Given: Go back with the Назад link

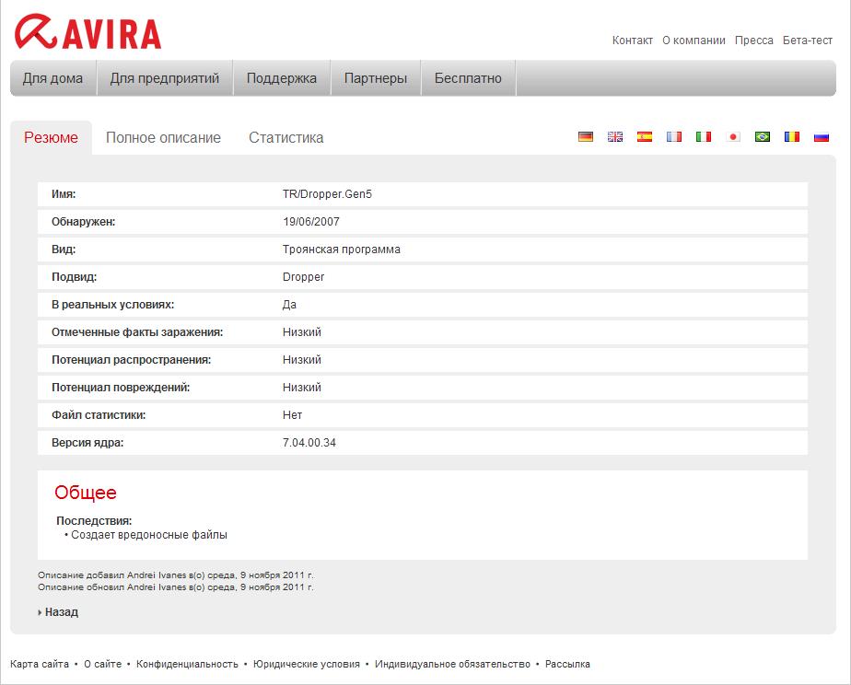Looking at the screenshot, I should (x=61, y=612).
